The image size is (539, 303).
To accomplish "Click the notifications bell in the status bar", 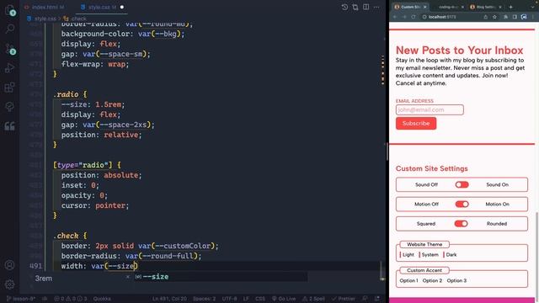I will (377, 299).
